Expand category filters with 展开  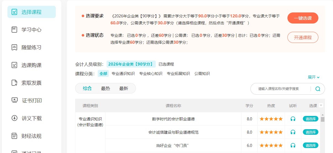click(314, 77)
